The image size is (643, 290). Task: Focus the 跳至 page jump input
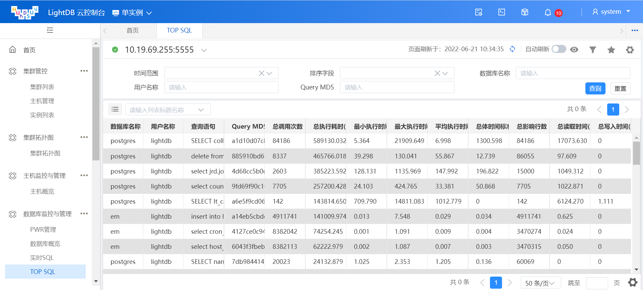pos(597,283)
